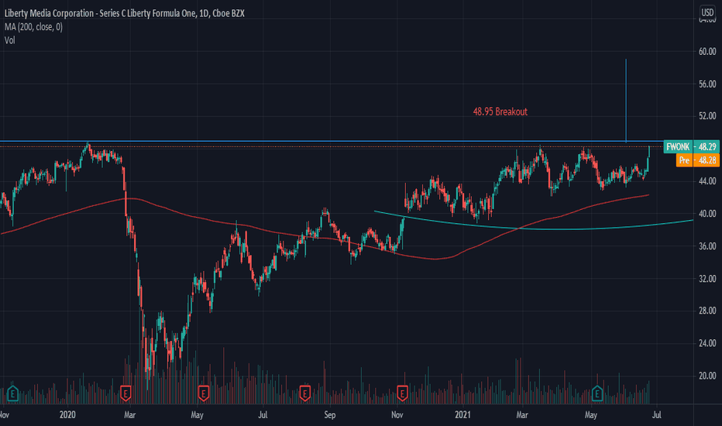Click the 56.00 price axis label
Image resolution: width=722 pixels, height=426 pixels.
pos(707,84)
